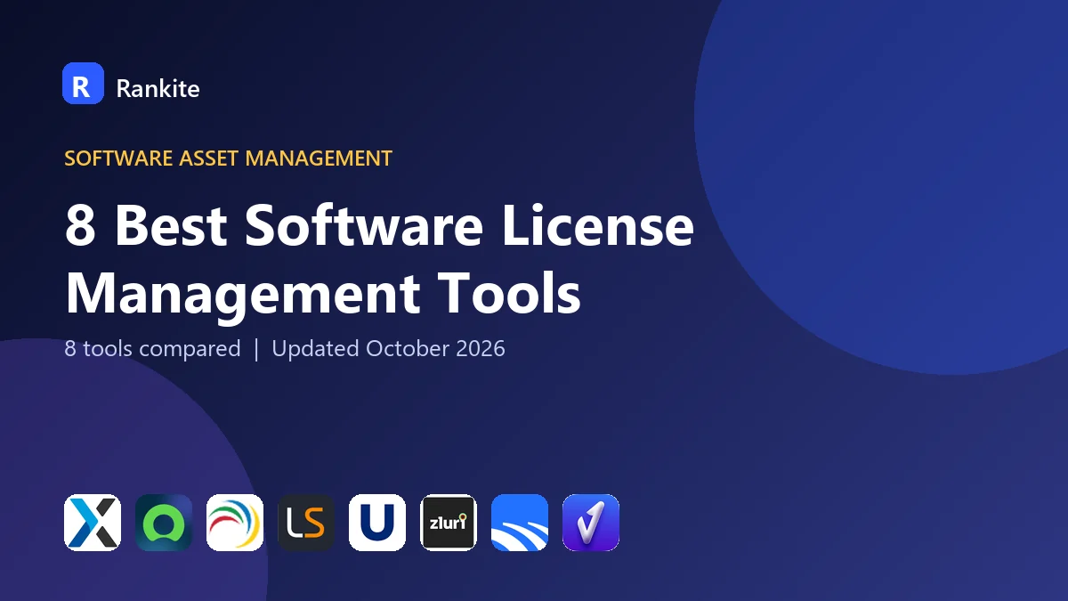Click the "SOFTWARE ASSET MANAGEMENT" category label
1068x601 pixels.
click(x=228, y=158)
